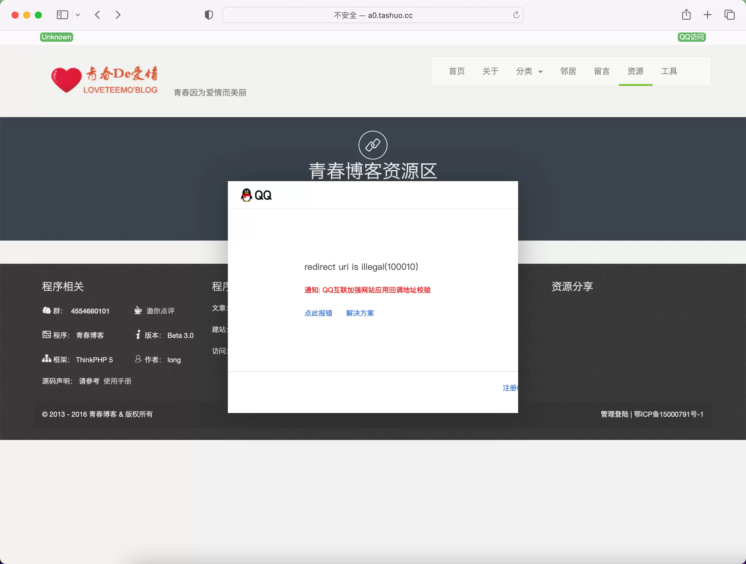Viewport: 746px width, 564px height.
Task: Click the user icon beside 作者
Action: click(x=138, y=359)
